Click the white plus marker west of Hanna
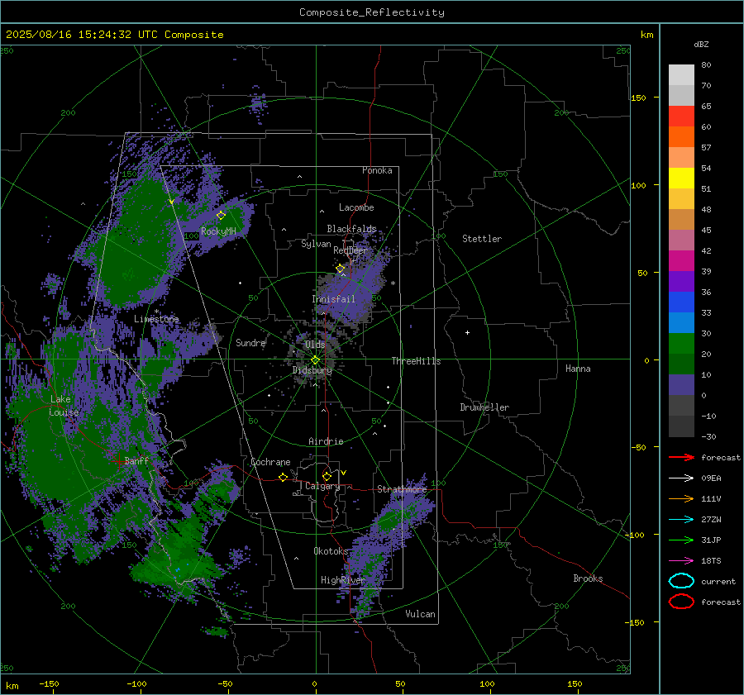 pyautogui.click(x=467, y=332)
